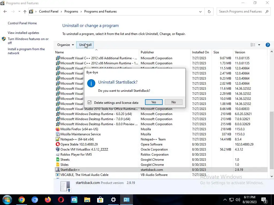The height and width of the screenshot is (205, 274).
Task: Open the view options dropdown arrow
Action: [x=259, y=45]
